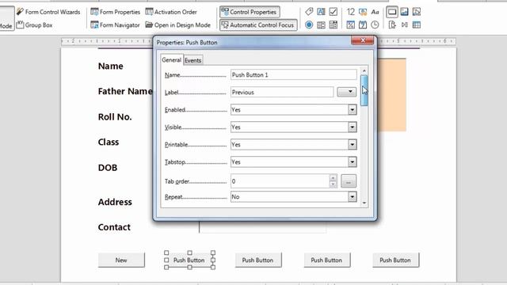507x285 pixels.
Task: Open the Tabstop dropdown
Action: click(x=352, y=162)
